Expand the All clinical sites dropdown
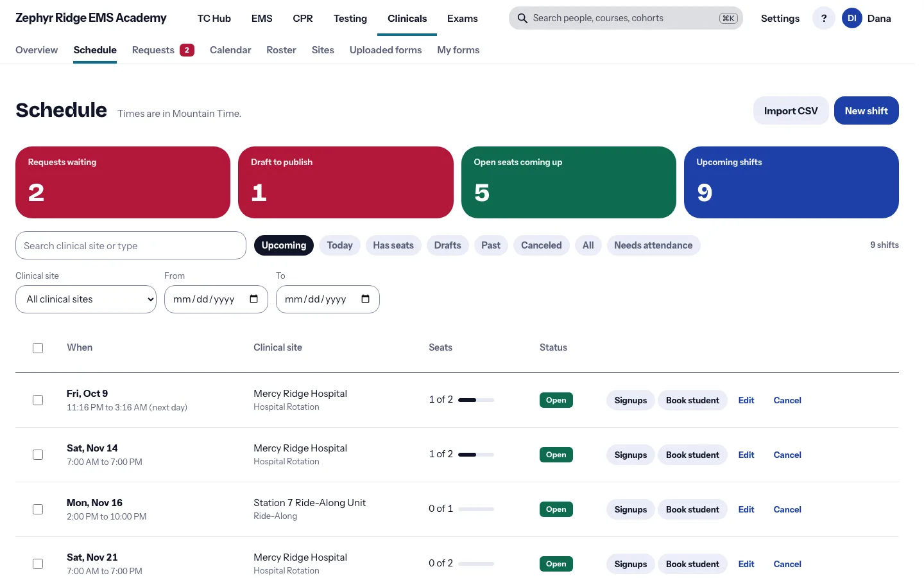The width and height of the screenshot is (924, 578). [x=86, y=299]
